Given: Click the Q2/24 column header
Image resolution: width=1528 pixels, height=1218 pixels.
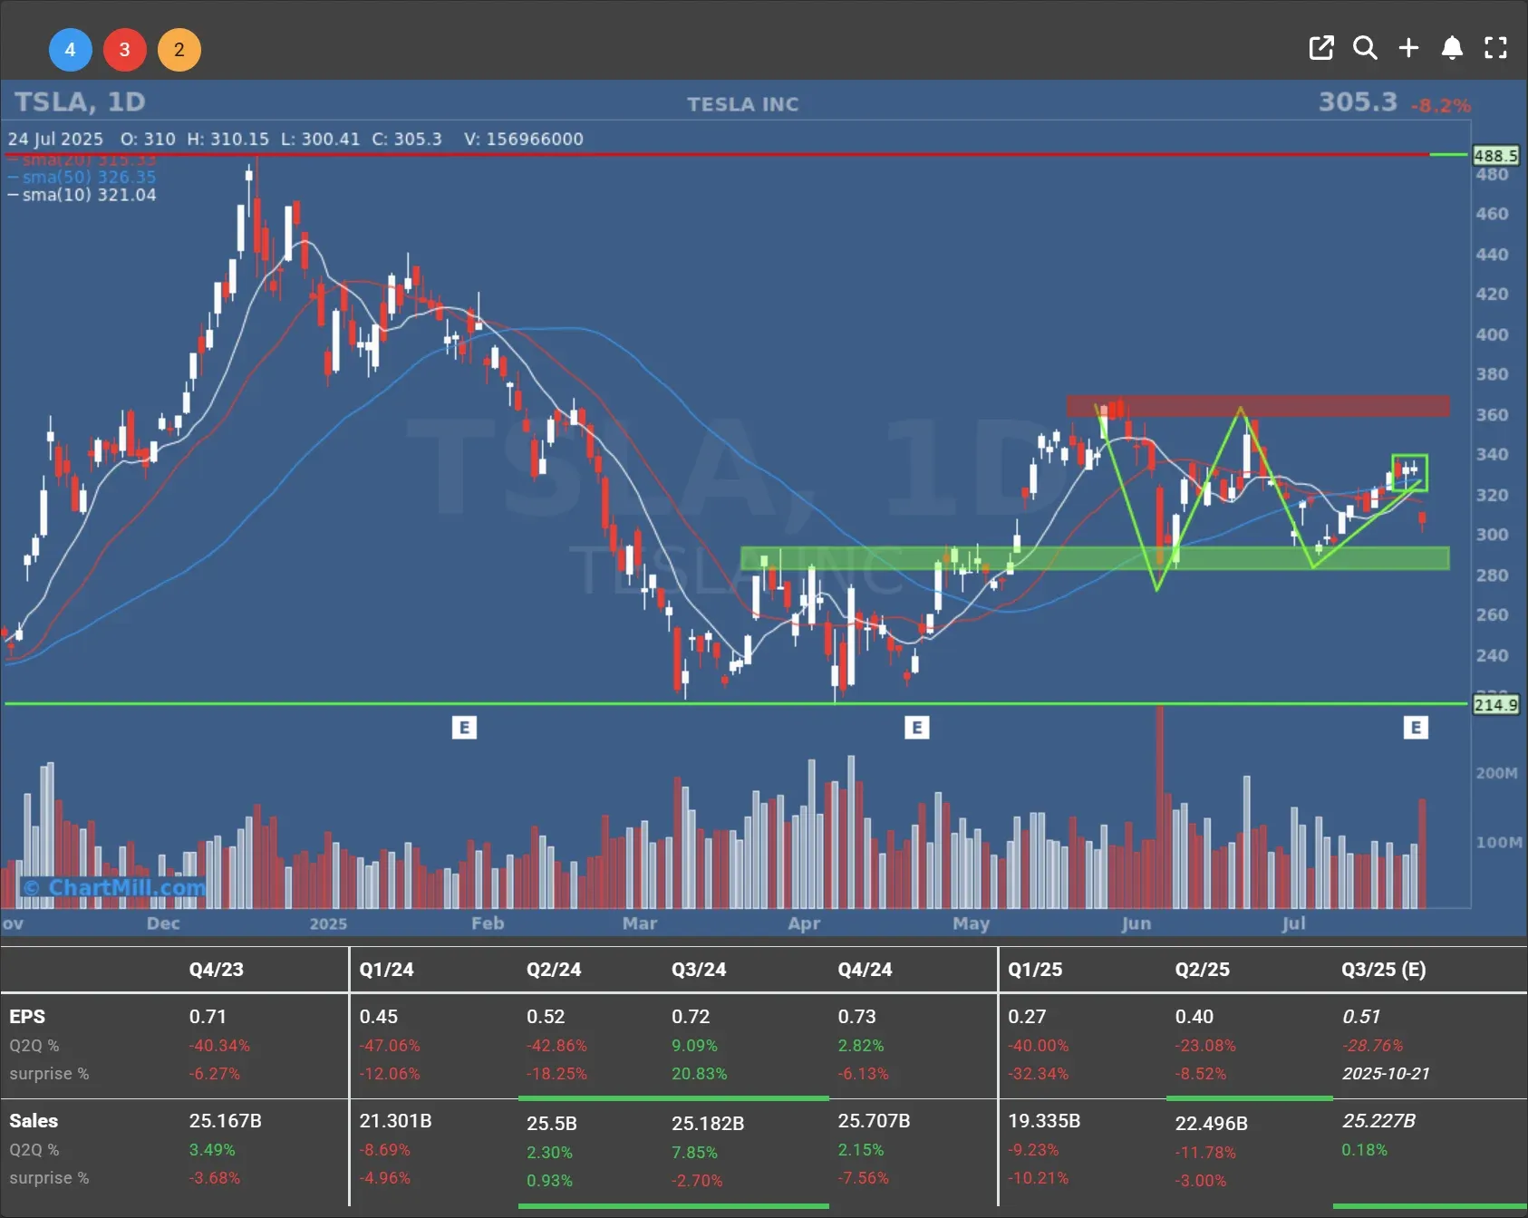Looking at the screenshot, I should (554, 970).
